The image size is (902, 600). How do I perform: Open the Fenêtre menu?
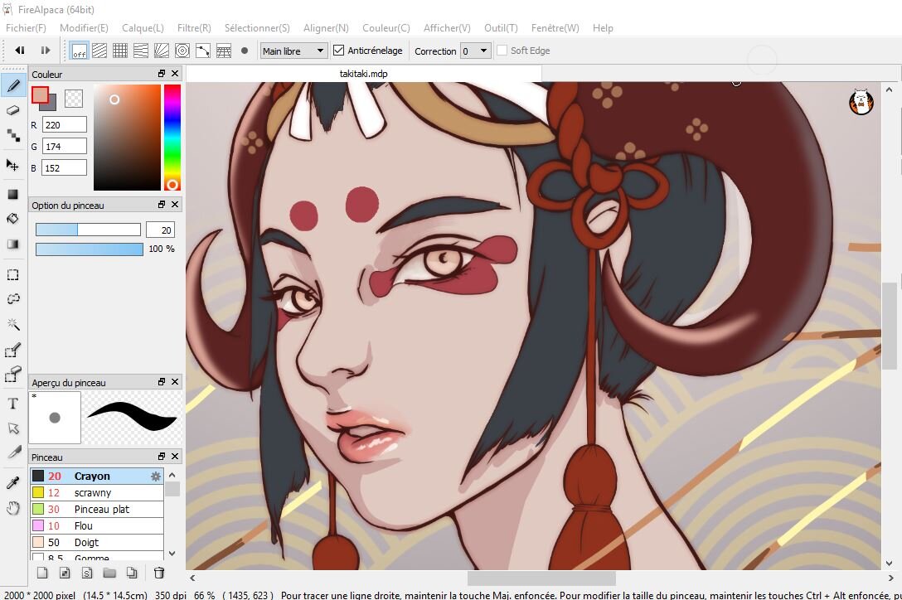tap(555, 27)
